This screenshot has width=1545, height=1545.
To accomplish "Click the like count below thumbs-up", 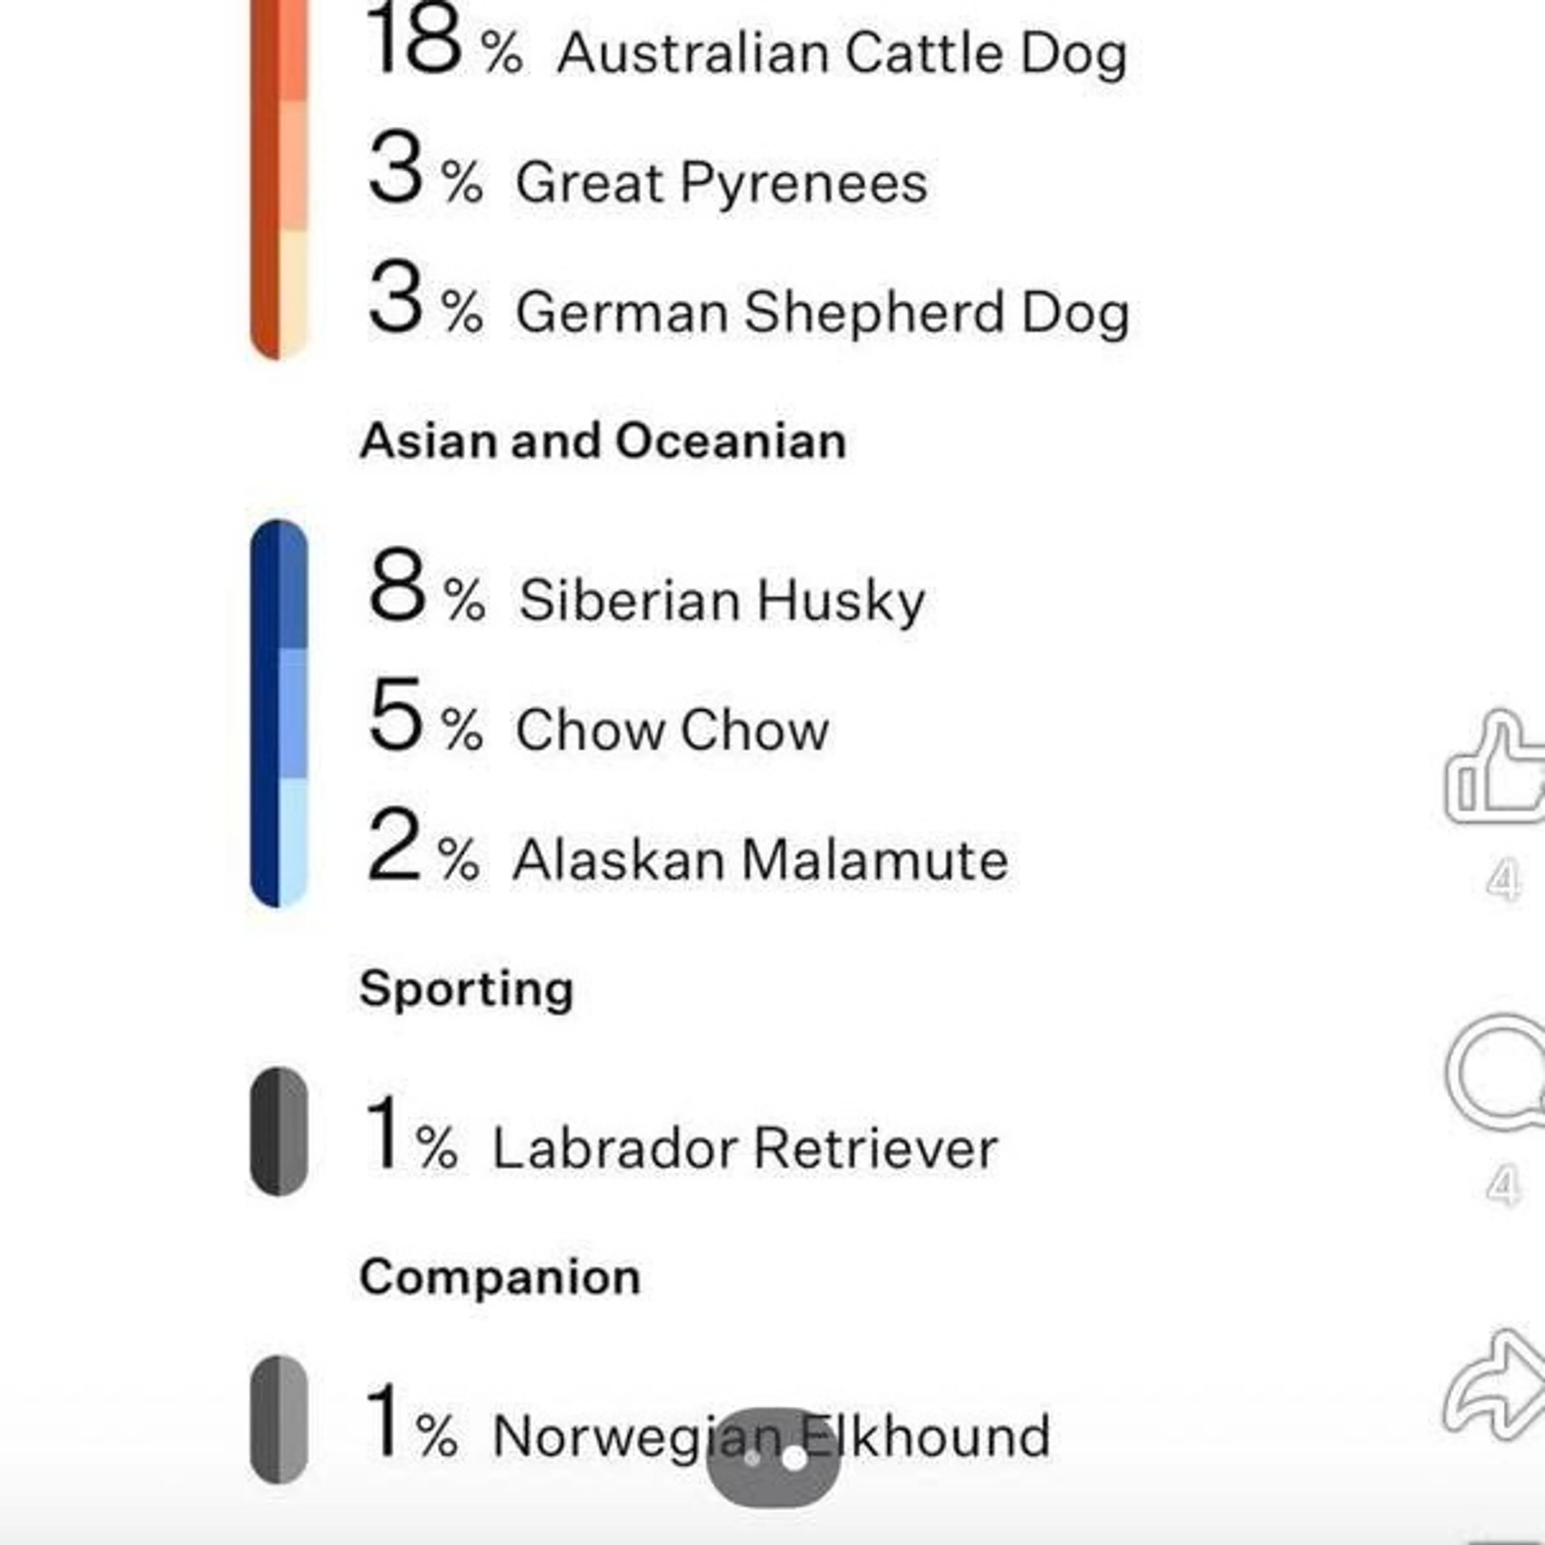I will [1503, 881].
